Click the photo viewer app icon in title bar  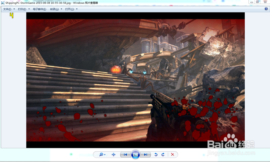click(3, 3)
